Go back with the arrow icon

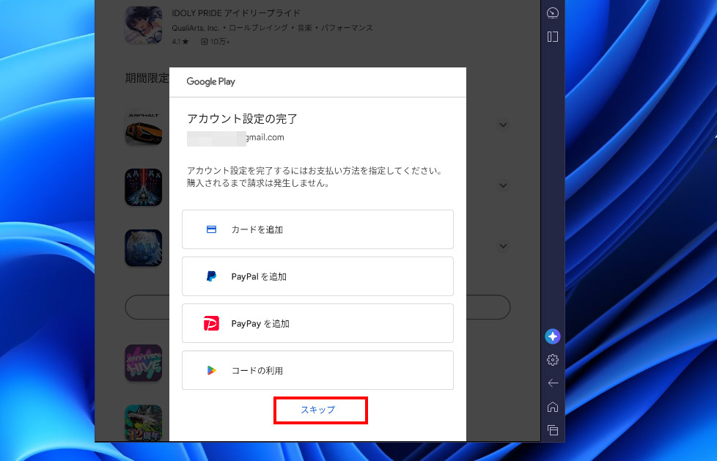pyautogui.click(x=553, y=383)
